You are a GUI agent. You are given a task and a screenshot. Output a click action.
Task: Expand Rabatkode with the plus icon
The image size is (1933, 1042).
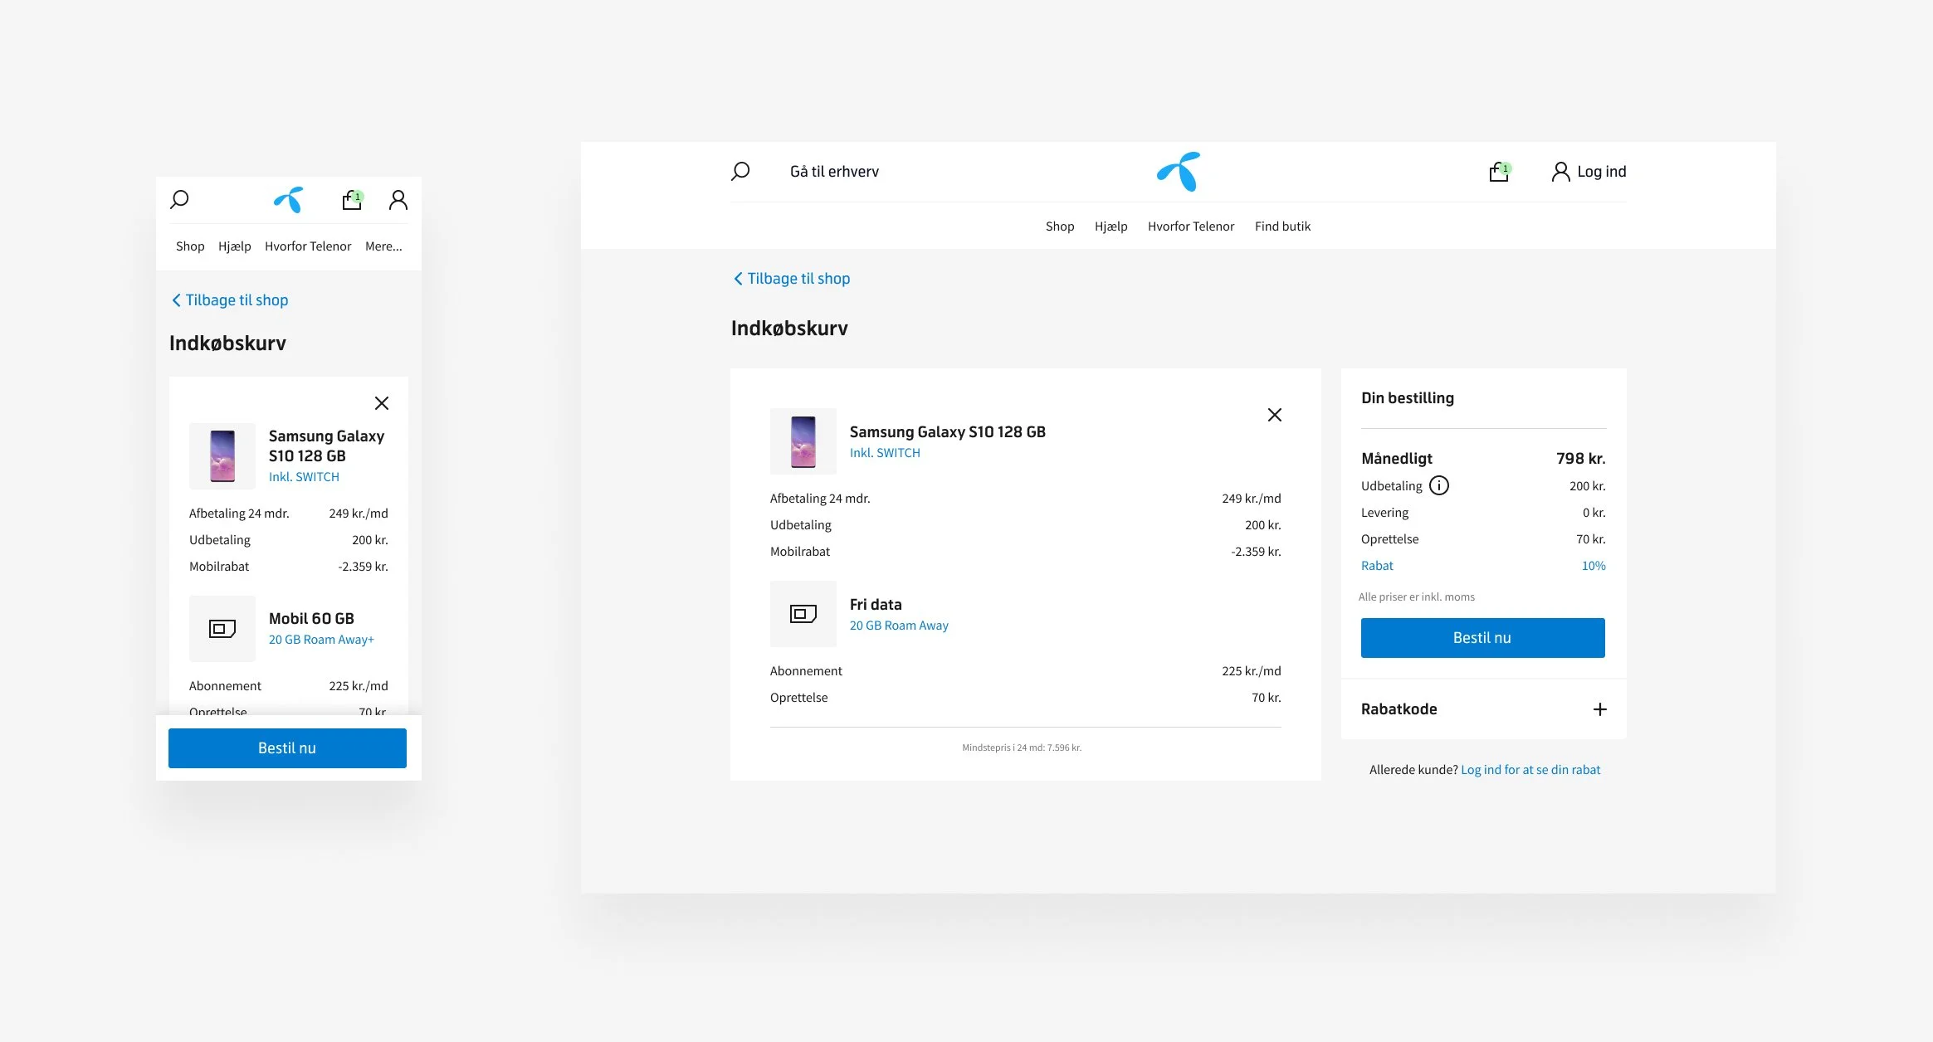tap(1600, 709)
